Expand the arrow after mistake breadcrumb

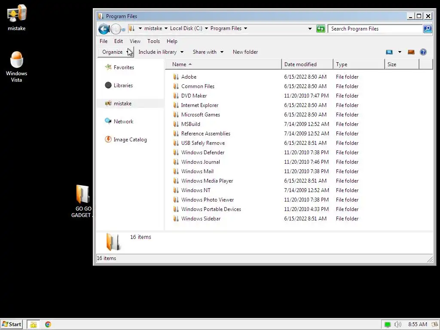pos(166,28)
